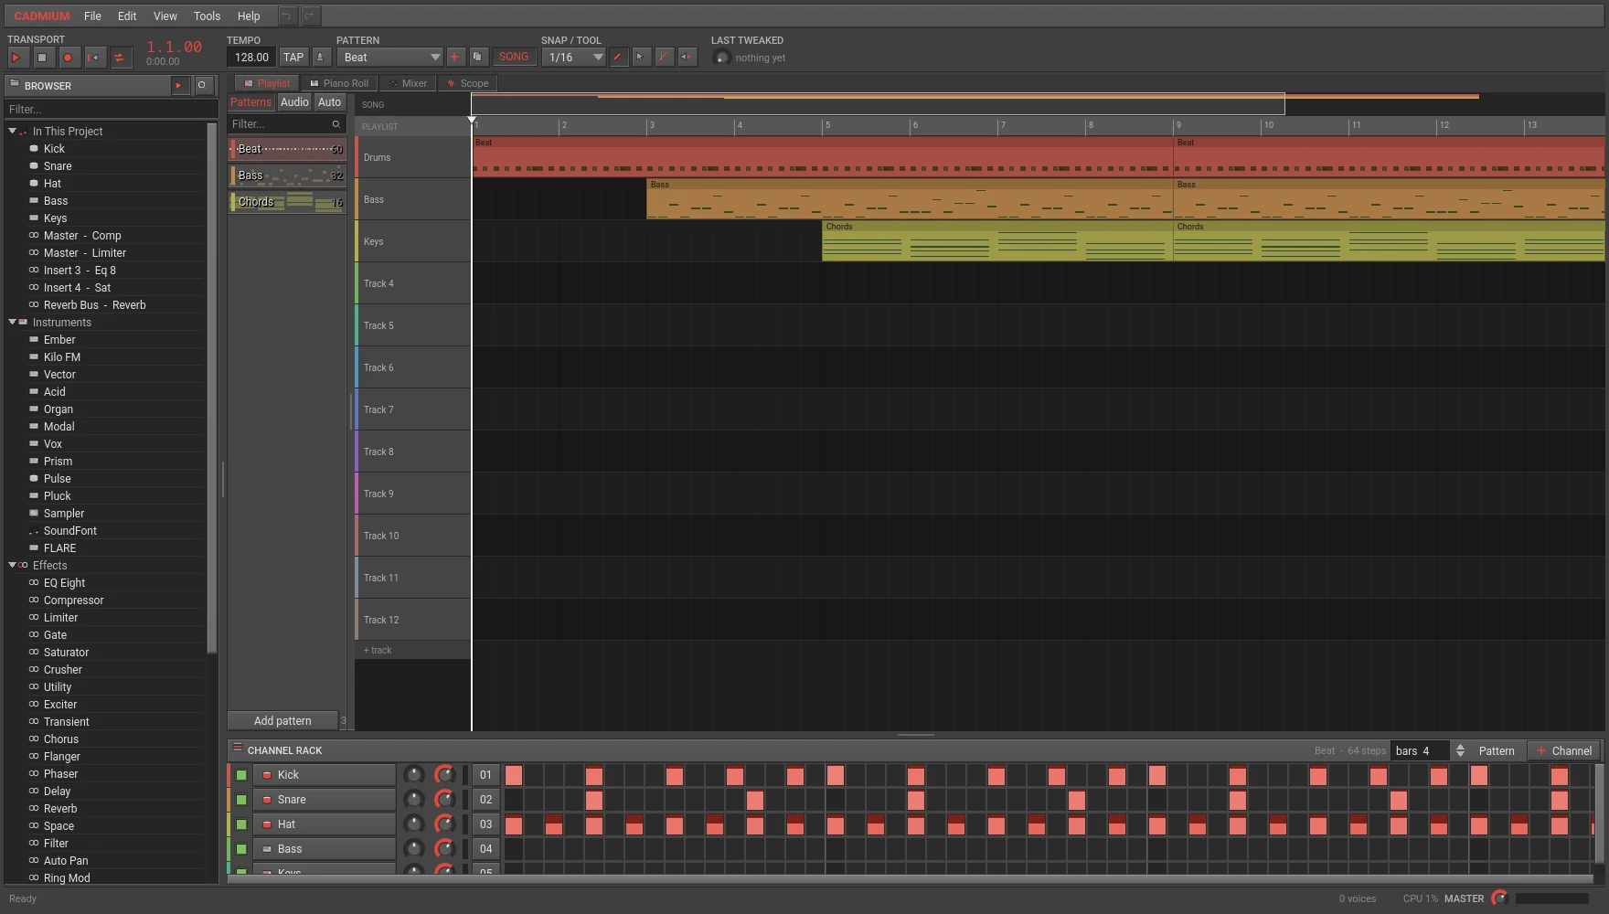Mute the Snare channel with green toggle
This screenshot has width=1609, height=914.
point(241,800)
